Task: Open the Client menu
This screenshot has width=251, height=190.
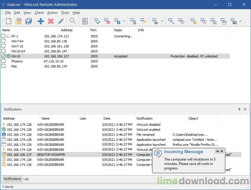Action: click(39, 13)
